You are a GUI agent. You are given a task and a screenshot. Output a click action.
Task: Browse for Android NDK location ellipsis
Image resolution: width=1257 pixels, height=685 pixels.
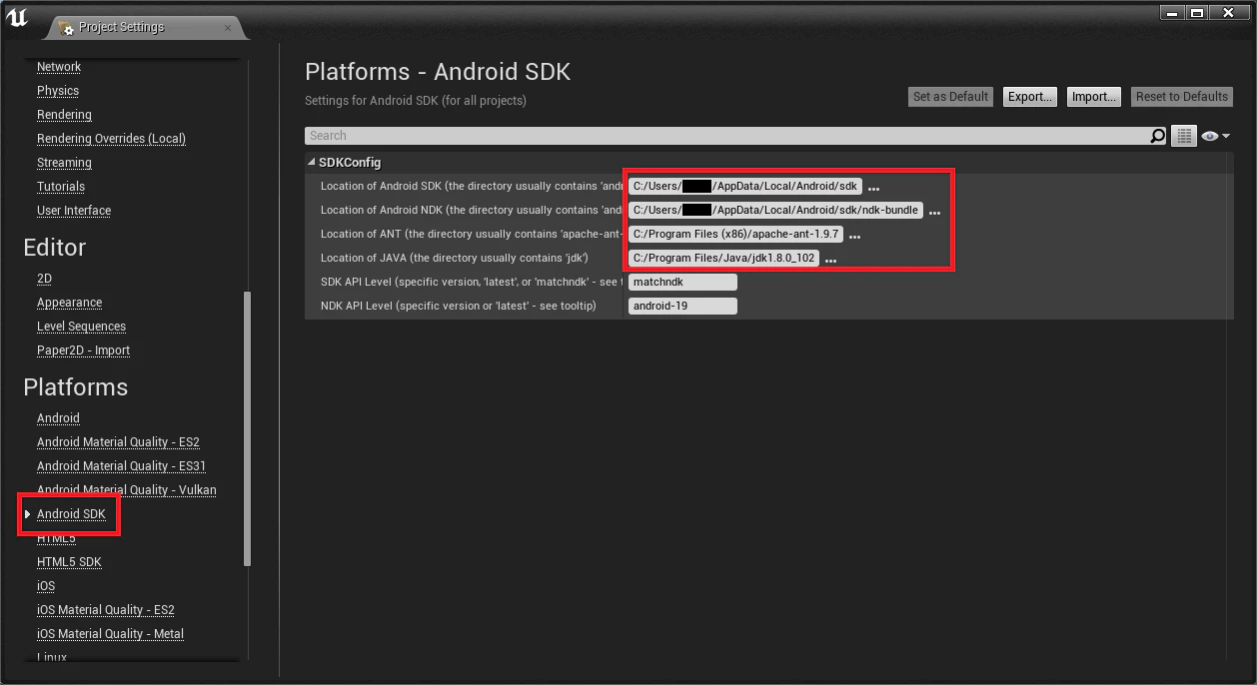coord(934,212)
